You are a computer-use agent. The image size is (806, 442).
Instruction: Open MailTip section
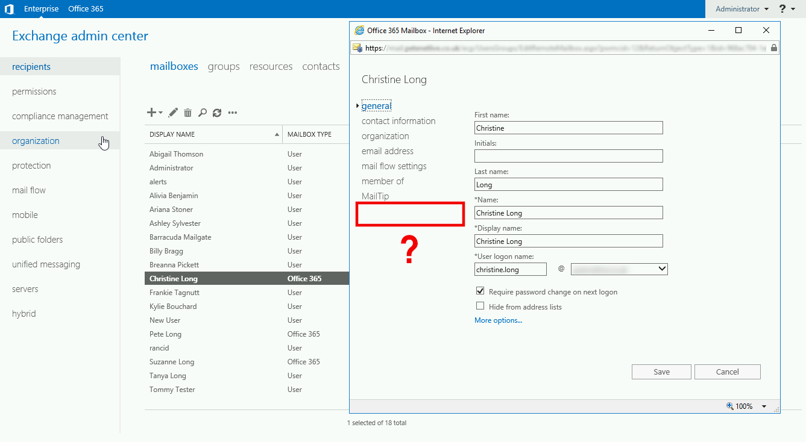376,196
